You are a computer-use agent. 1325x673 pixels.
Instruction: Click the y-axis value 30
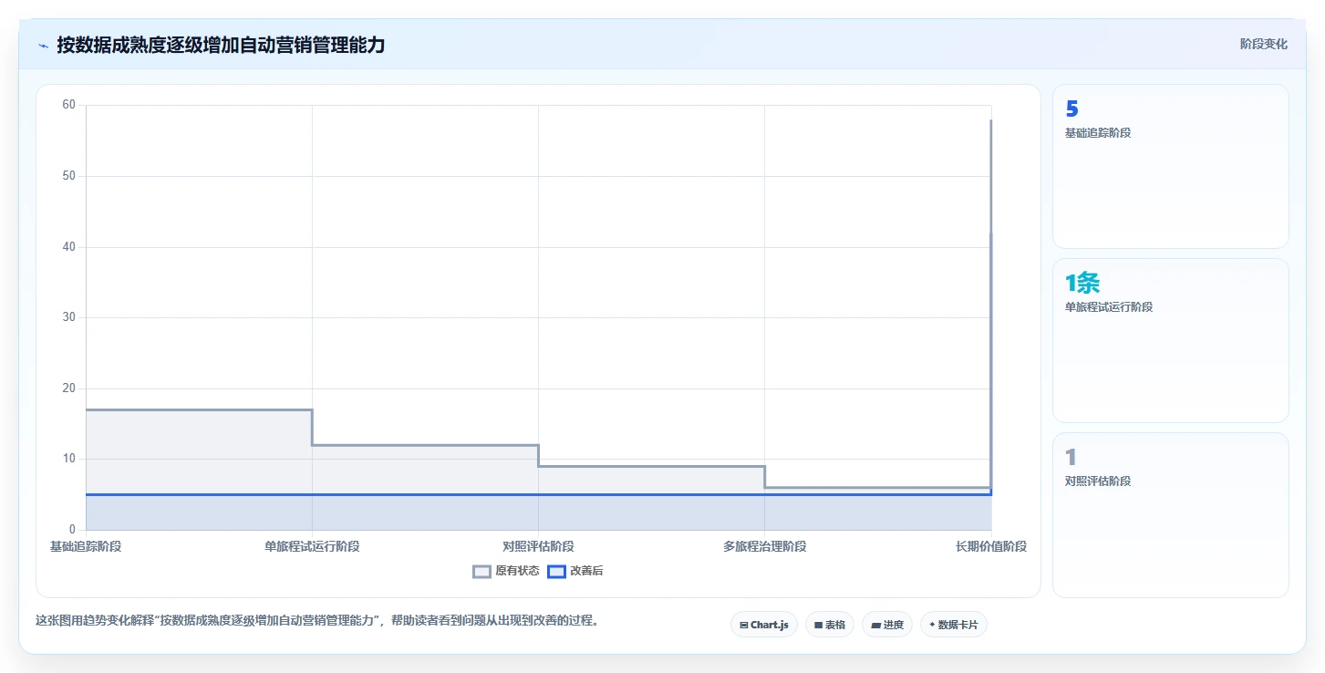click(68, 317)
